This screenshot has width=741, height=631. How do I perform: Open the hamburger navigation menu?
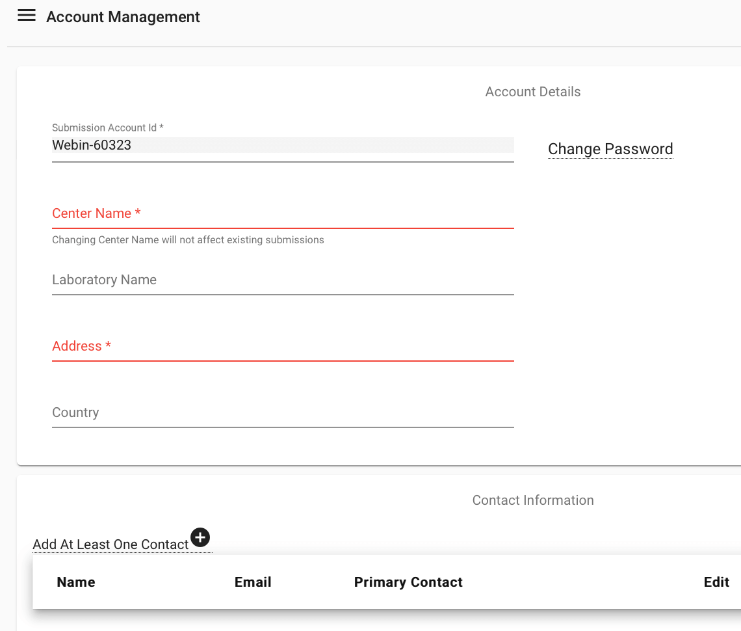click(x=27, y=16)
